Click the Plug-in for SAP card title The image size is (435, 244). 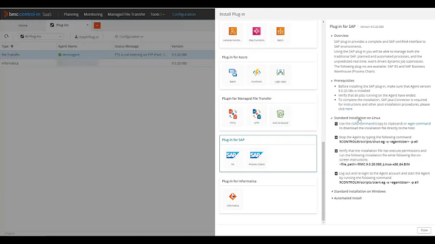pos(233,140)
